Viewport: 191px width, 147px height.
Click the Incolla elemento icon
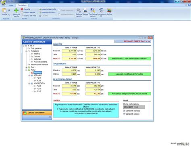tap(59, 15)
